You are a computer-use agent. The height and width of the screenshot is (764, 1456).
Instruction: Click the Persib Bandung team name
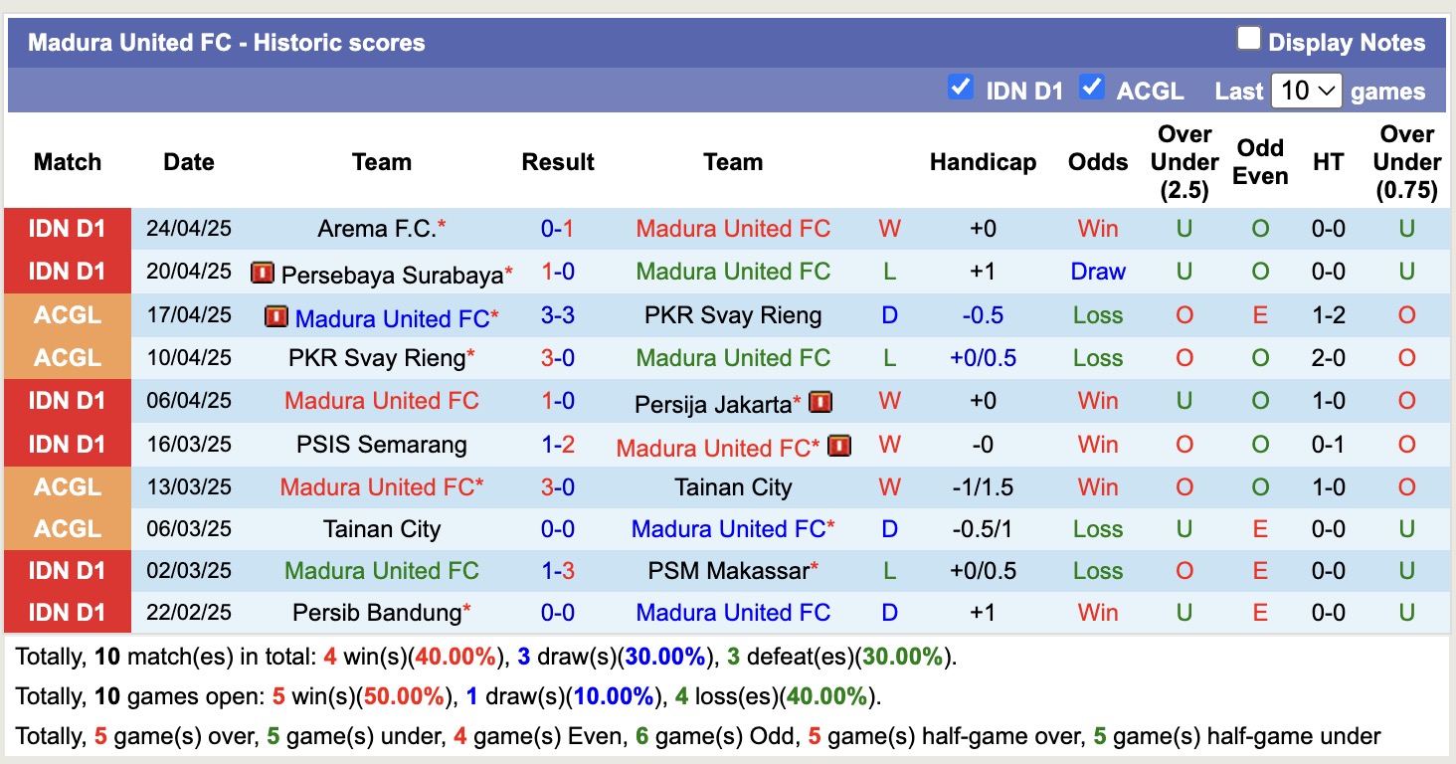click(375, 612)
